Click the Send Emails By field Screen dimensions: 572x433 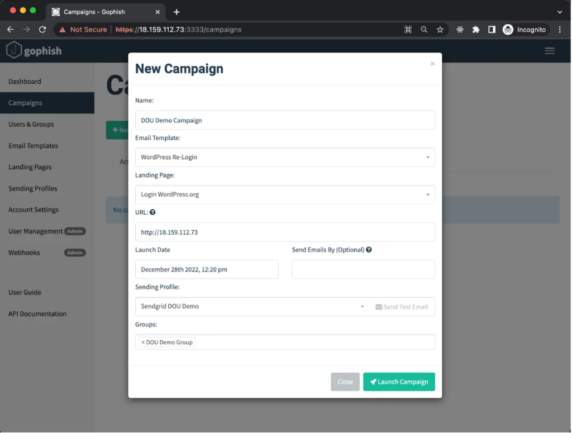coord(363,269)
